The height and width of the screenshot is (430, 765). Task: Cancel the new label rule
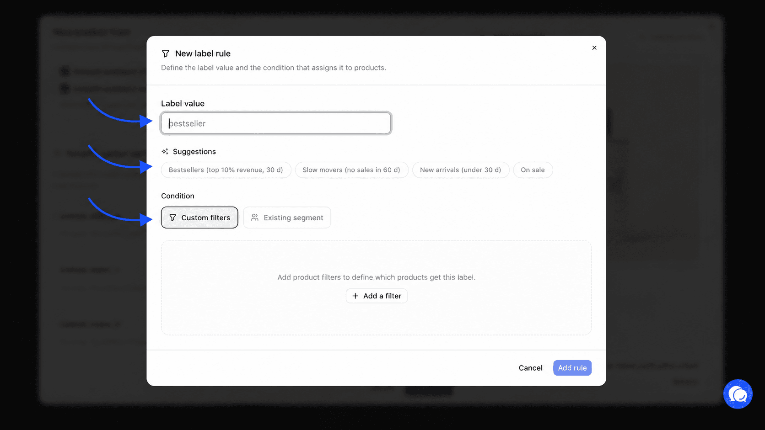point(530,368)
